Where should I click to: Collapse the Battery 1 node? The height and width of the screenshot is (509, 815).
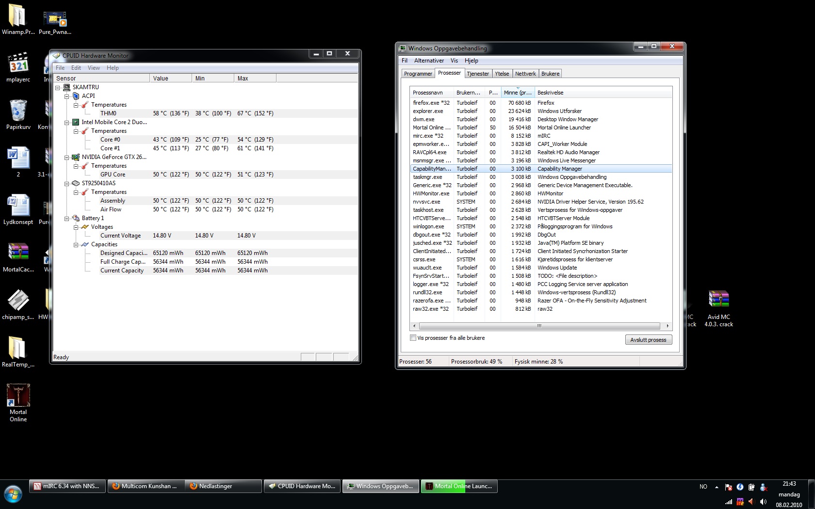click(x=67, y=219)
